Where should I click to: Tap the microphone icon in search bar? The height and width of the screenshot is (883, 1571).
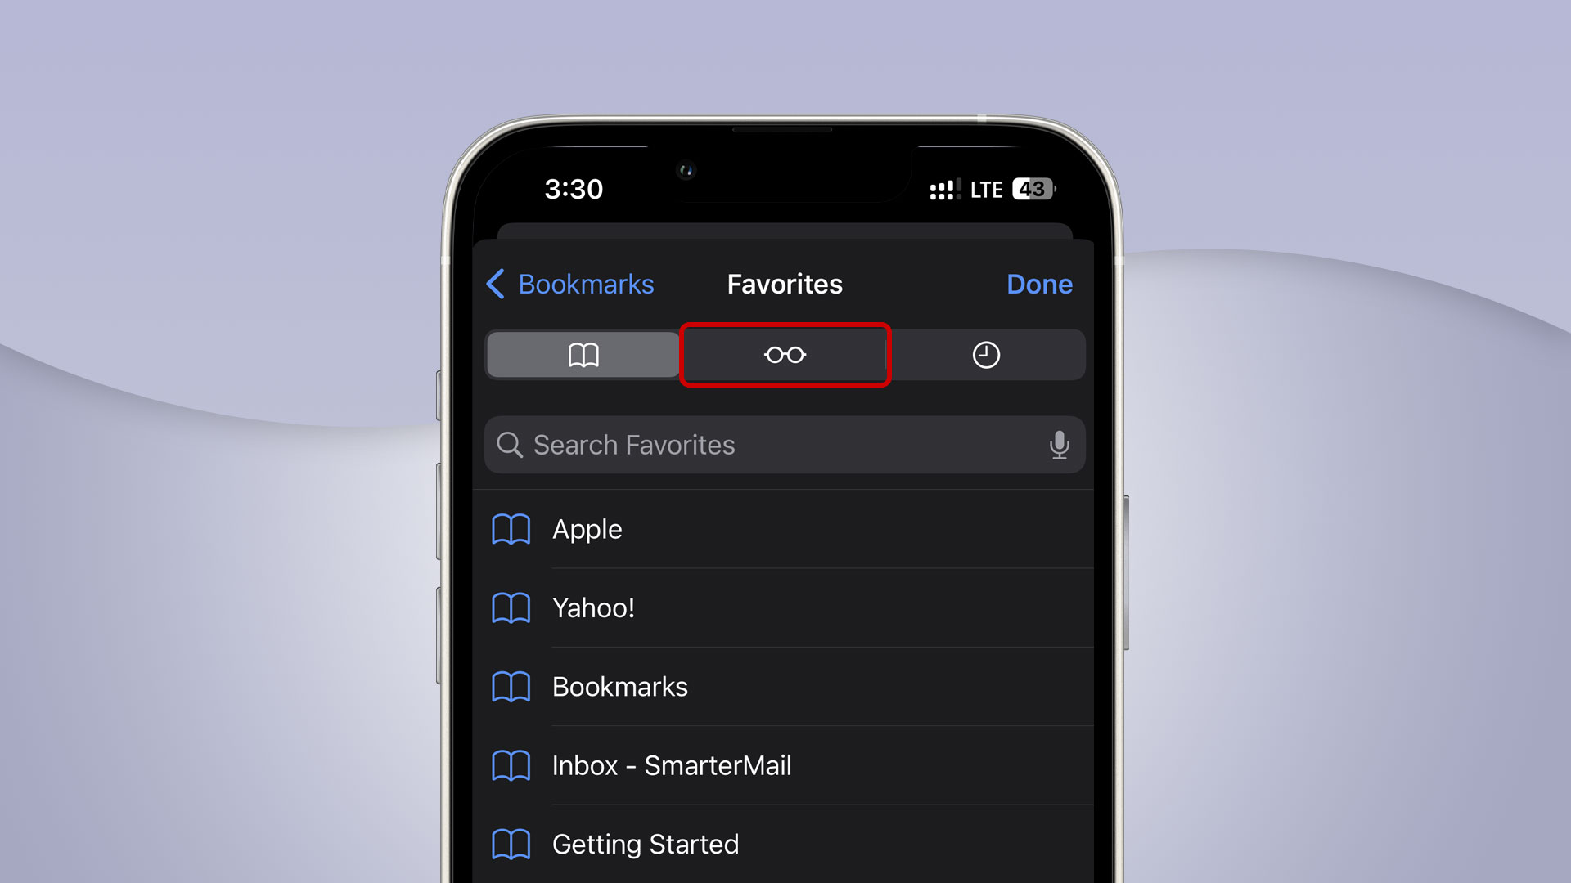[x=1060, y=444]
